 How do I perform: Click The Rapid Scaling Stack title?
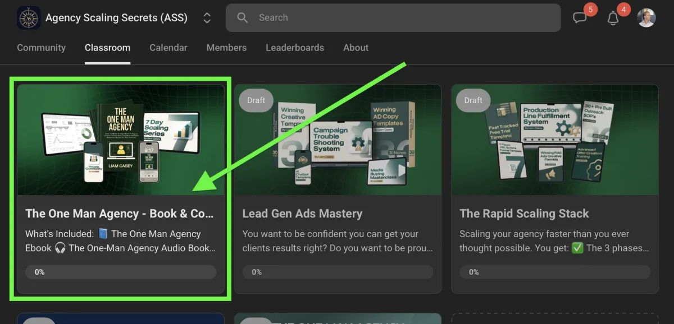point(524,214)
